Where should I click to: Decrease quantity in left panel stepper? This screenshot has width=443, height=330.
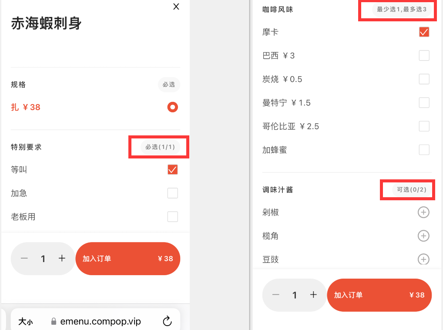[x=24, y=258]
